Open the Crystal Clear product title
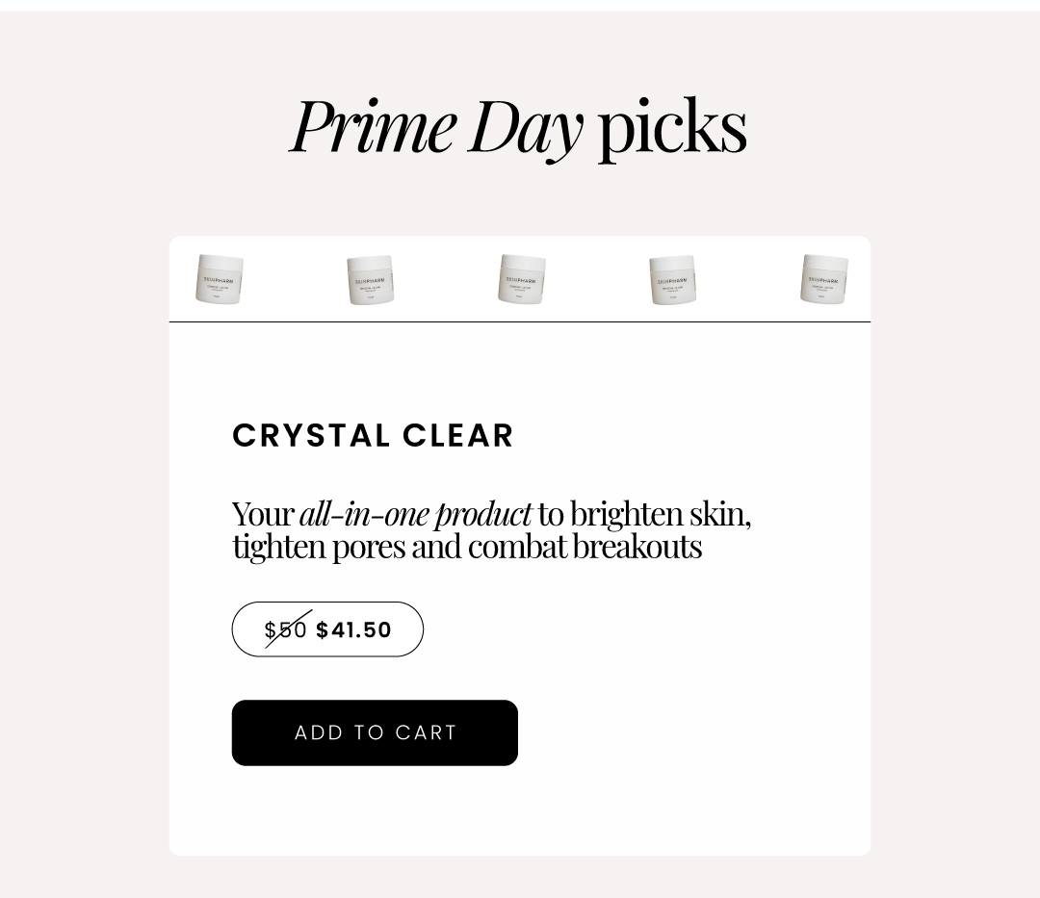This screenshot has height=898, width=1040. pyautogui.click(x=373, y=435)
